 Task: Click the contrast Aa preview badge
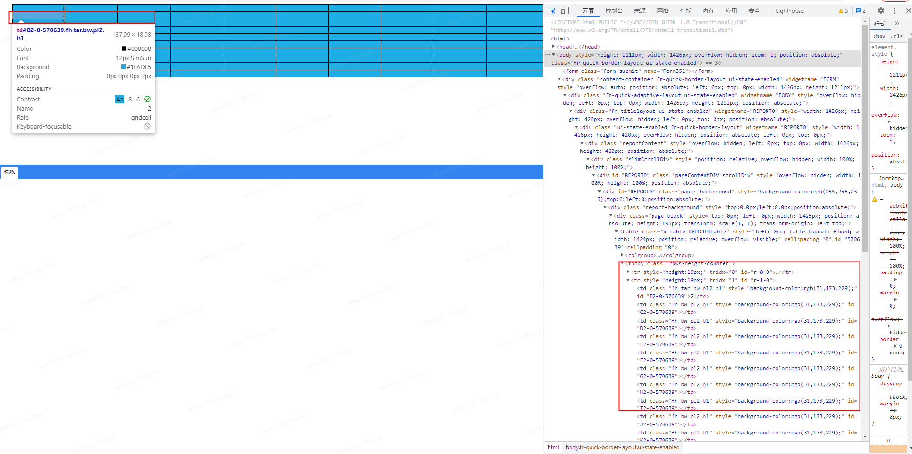(x=120, y=99)
